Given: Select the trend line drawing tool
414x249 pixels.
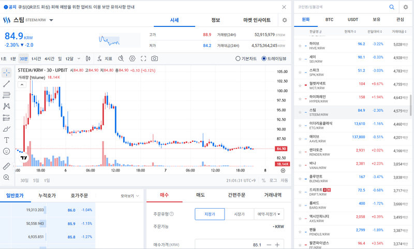Looking at the screenshot, I should (6, 84).
